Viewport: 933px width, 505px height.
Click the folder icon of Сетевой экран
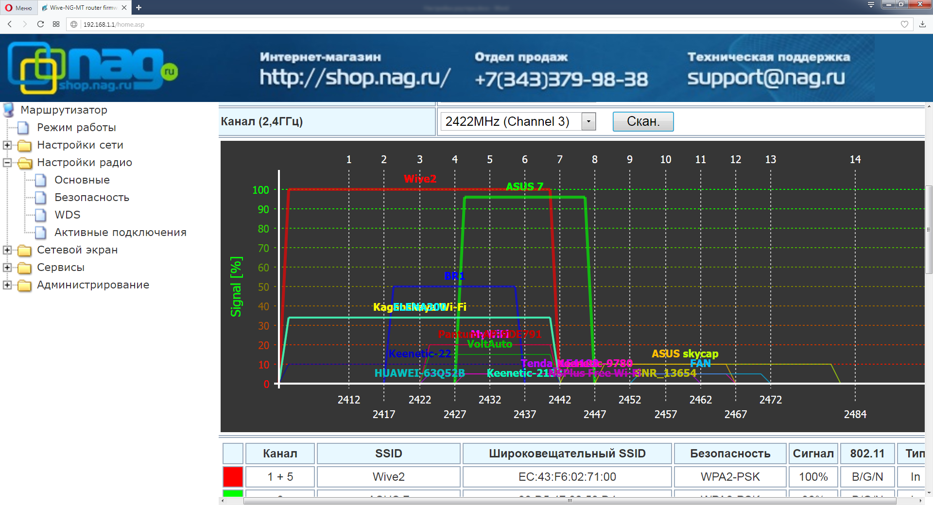coord(24,250)
